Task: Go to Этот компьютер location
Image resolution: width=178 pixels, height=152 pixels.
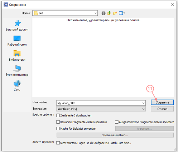Action: [x=17, y=71]
